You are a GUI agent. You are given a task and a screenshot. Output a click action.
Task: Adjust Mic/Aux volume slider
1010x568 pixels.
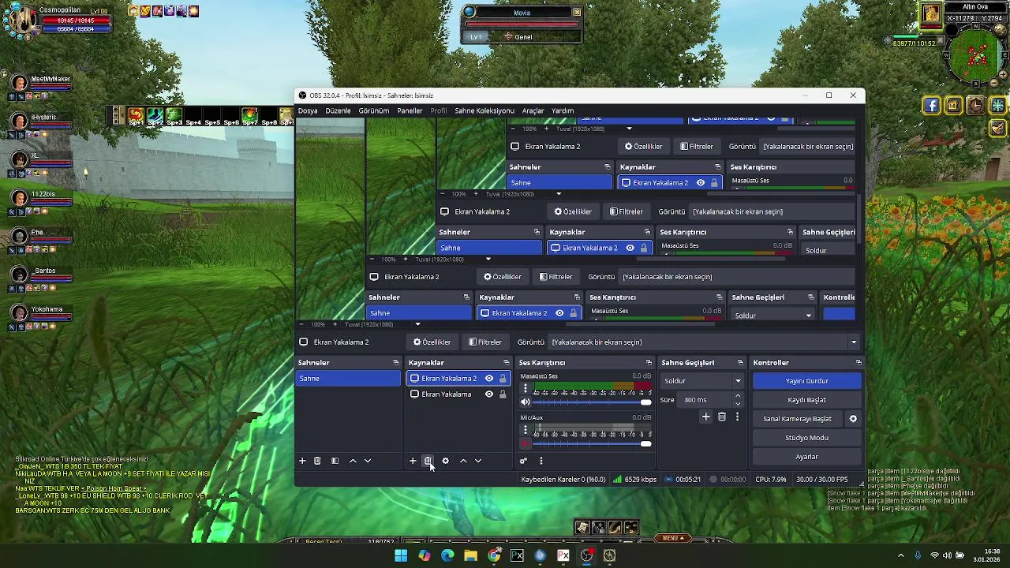[592, 444]
